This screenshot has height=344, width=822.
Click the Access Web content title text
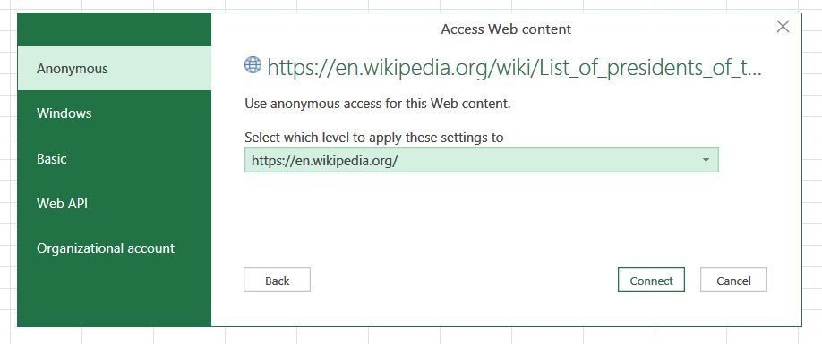tap(506, 29)
